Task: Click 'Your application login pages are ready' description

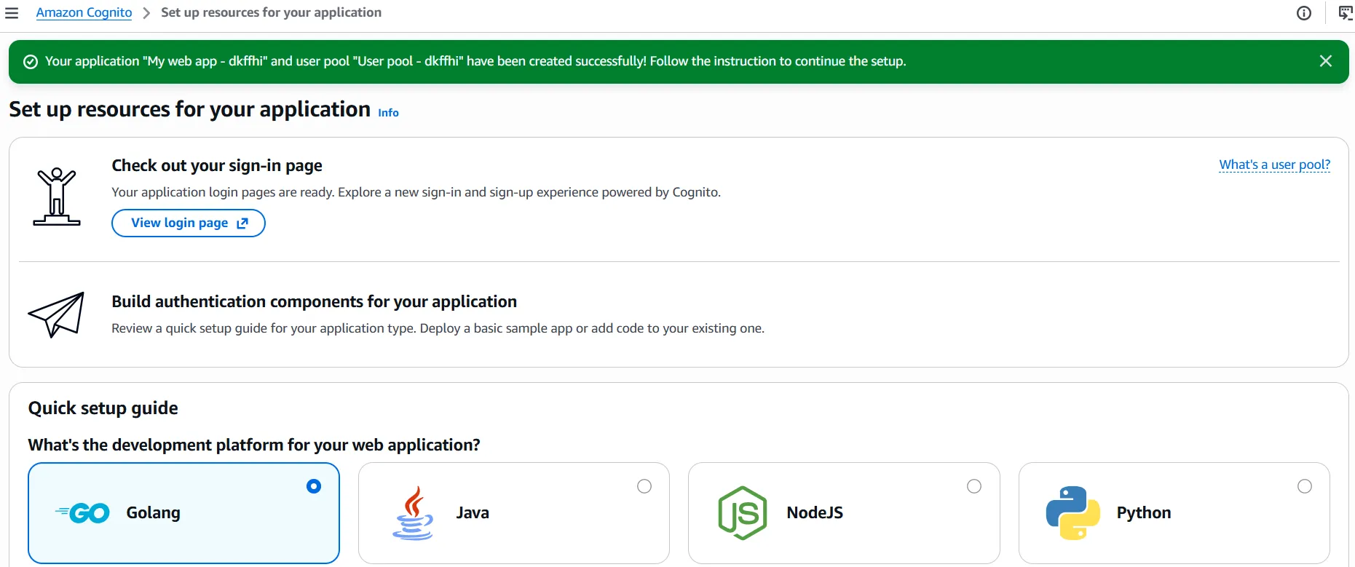Action: [x=416, y=192]
